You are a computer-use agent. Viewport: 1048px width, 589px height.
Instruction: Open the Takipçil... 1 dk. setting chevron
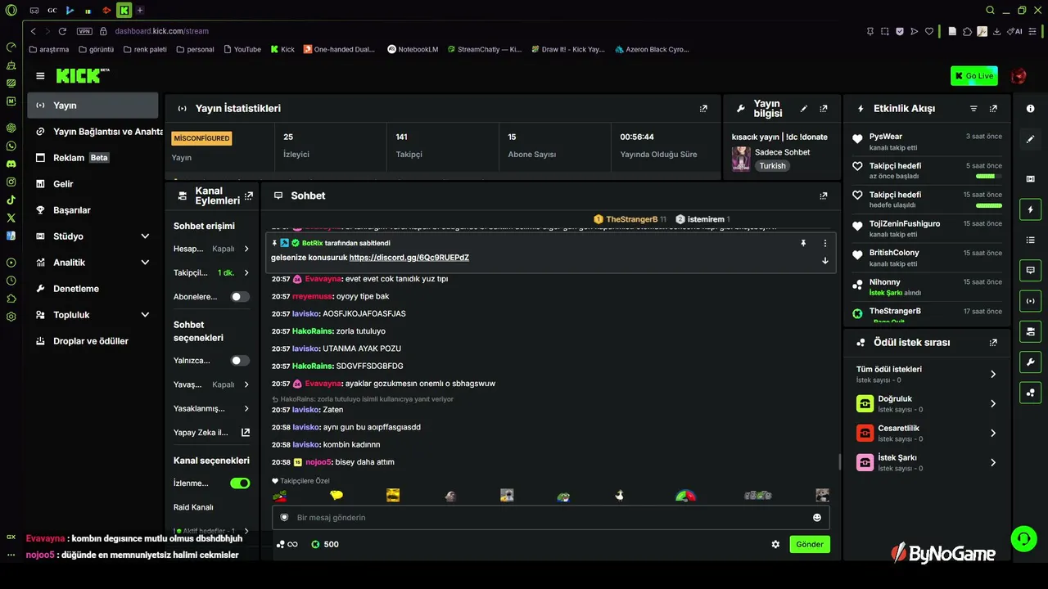pyautogui.click(x=246, y=272)
